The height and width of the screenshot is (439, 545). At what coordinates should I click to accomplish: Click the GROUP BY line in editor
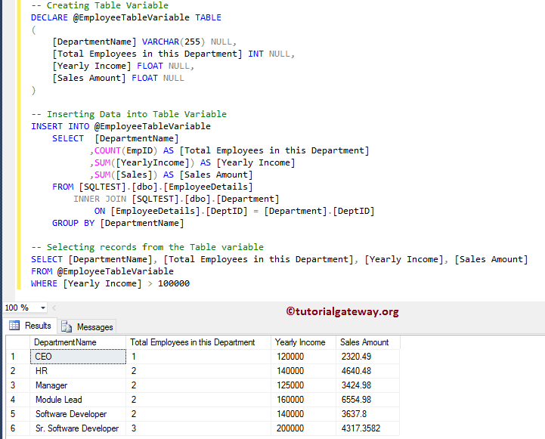point(118,223)
